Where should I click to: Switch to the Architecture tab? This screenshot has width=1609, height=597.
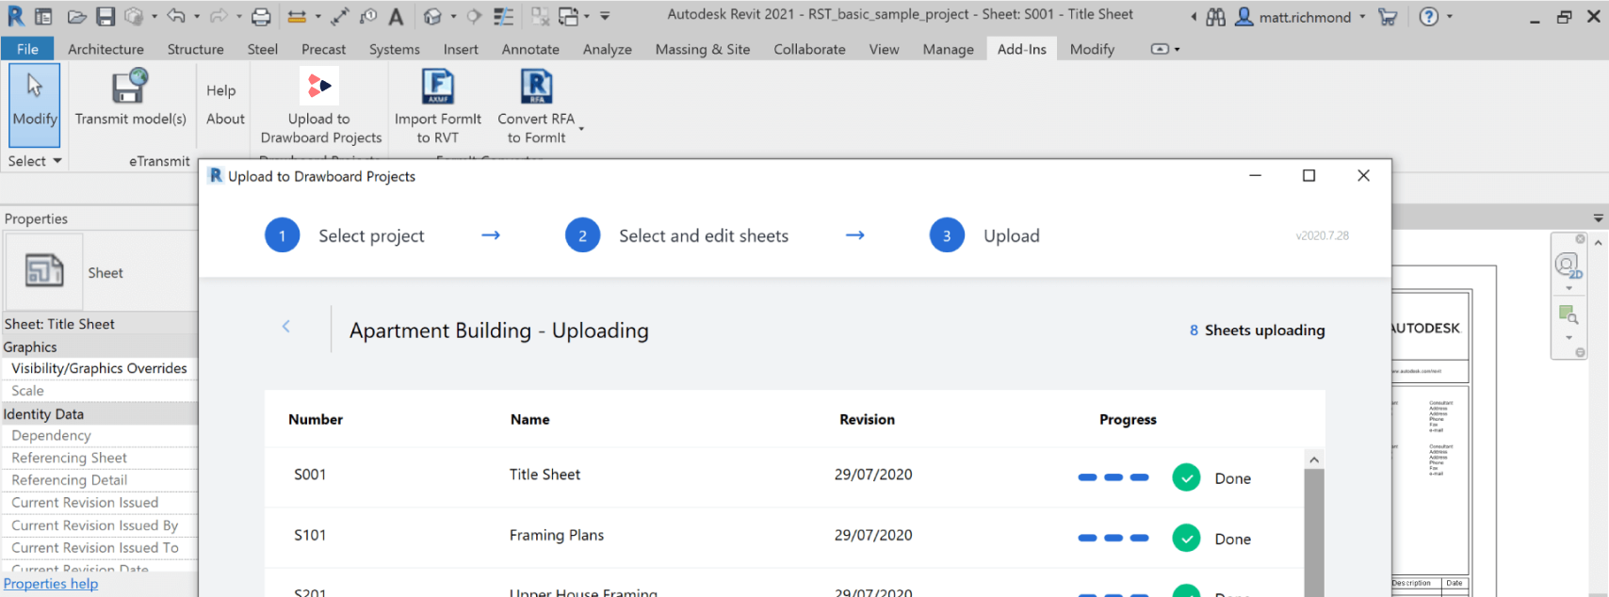pyautogui.click(x=106, y=49)
